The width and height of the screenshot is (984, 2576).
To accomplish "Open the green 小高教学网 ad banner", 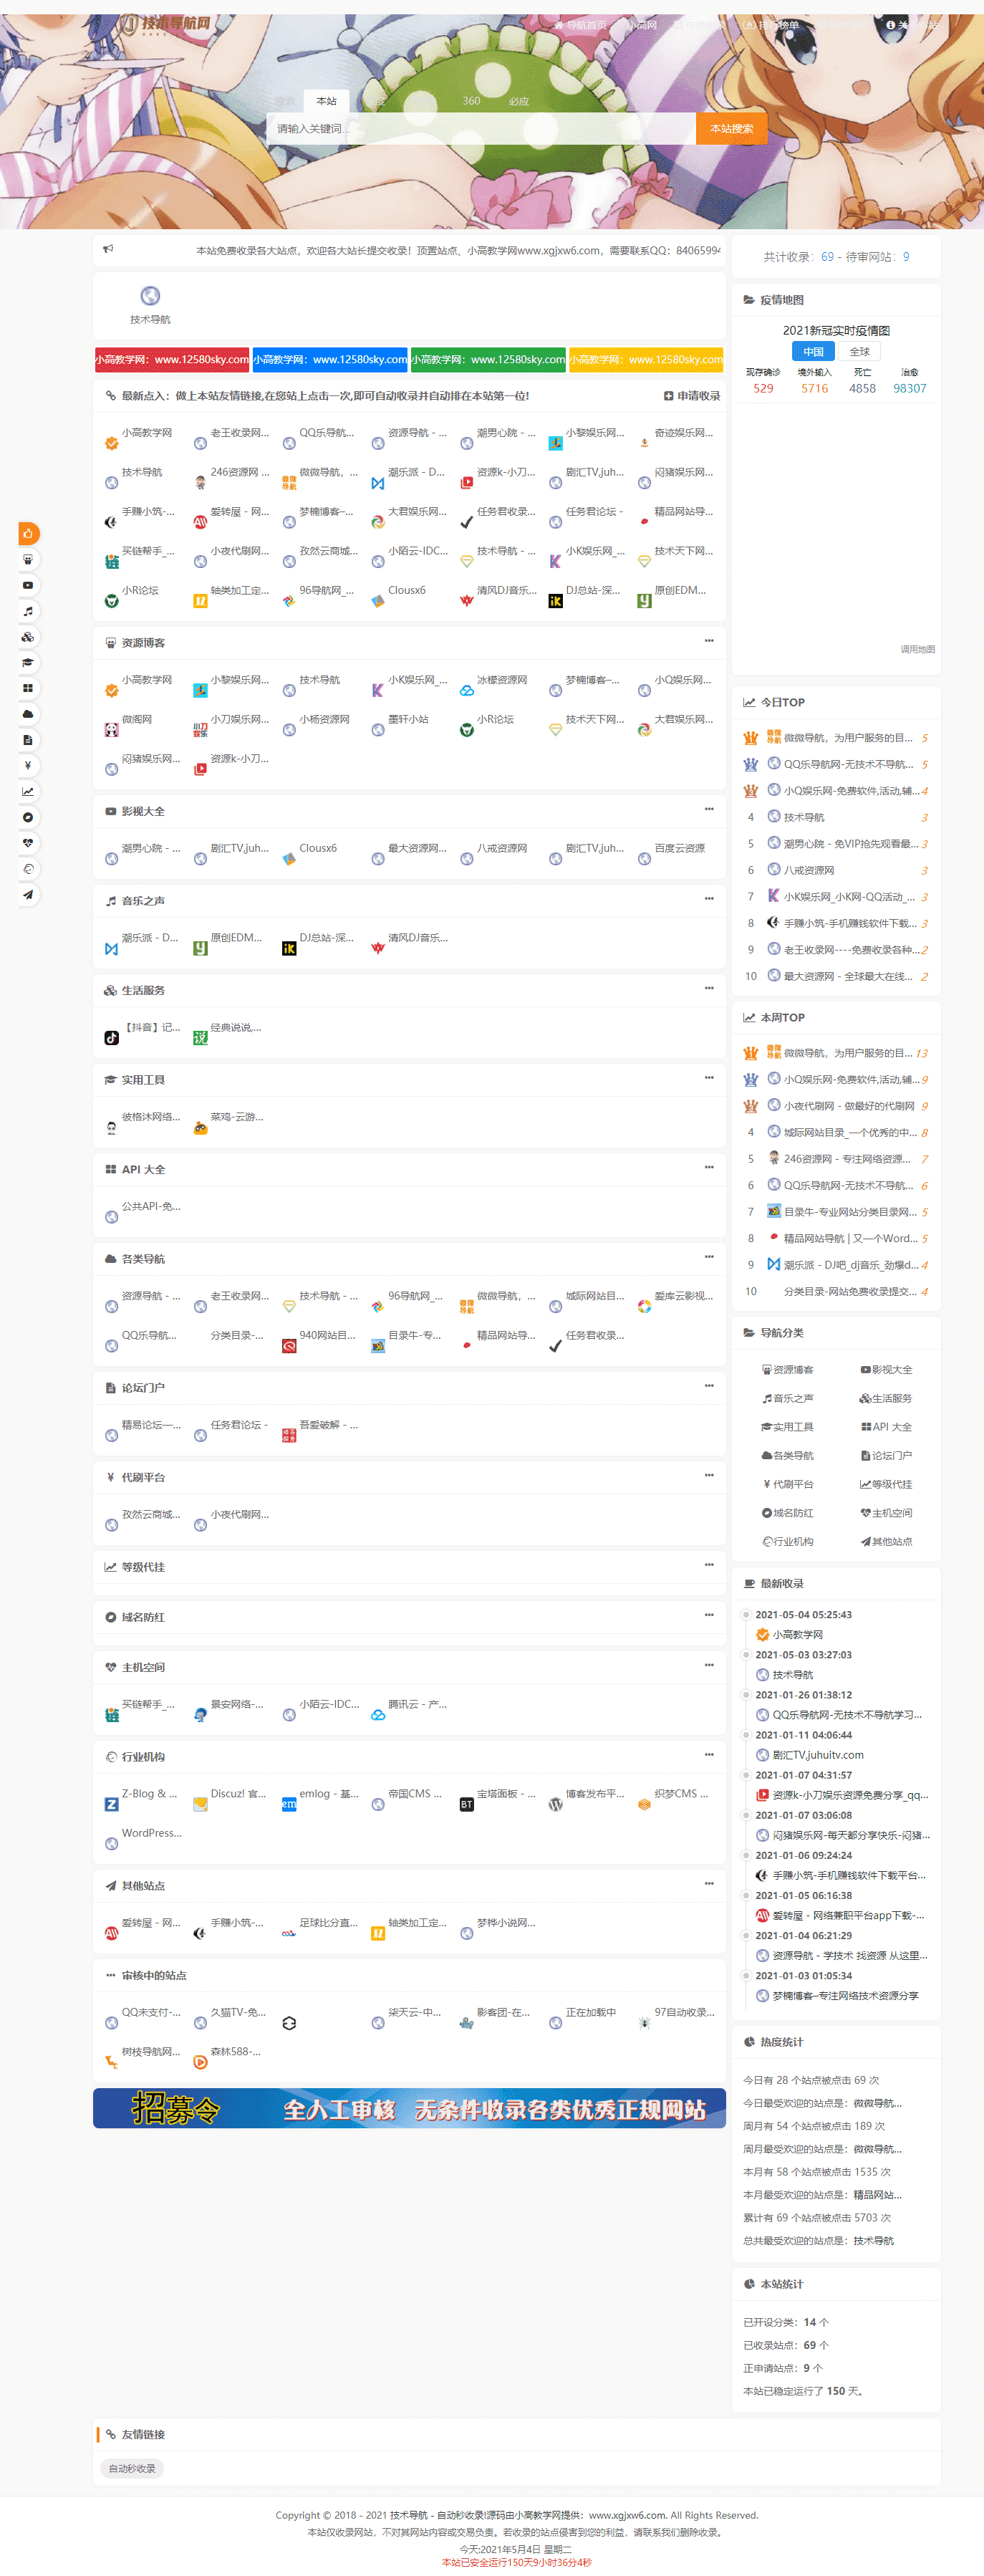I will pyautogui.click(x=488, y=360).
